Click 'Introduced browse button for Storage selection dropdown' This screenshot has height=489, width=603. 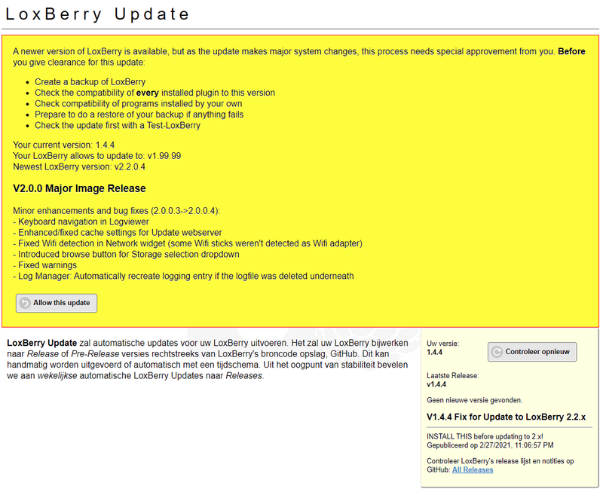tap(126, 254)
